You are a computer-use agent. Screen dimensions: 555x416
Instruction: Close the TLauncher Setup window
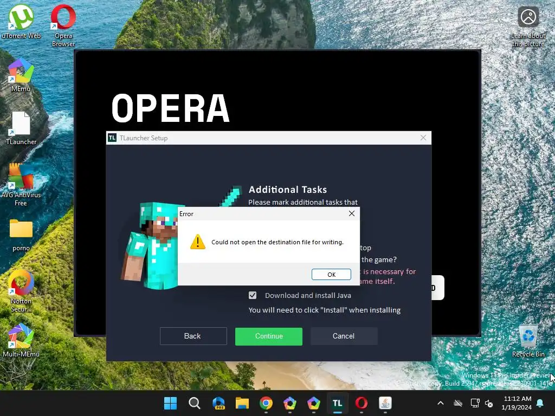click(423, 138)
